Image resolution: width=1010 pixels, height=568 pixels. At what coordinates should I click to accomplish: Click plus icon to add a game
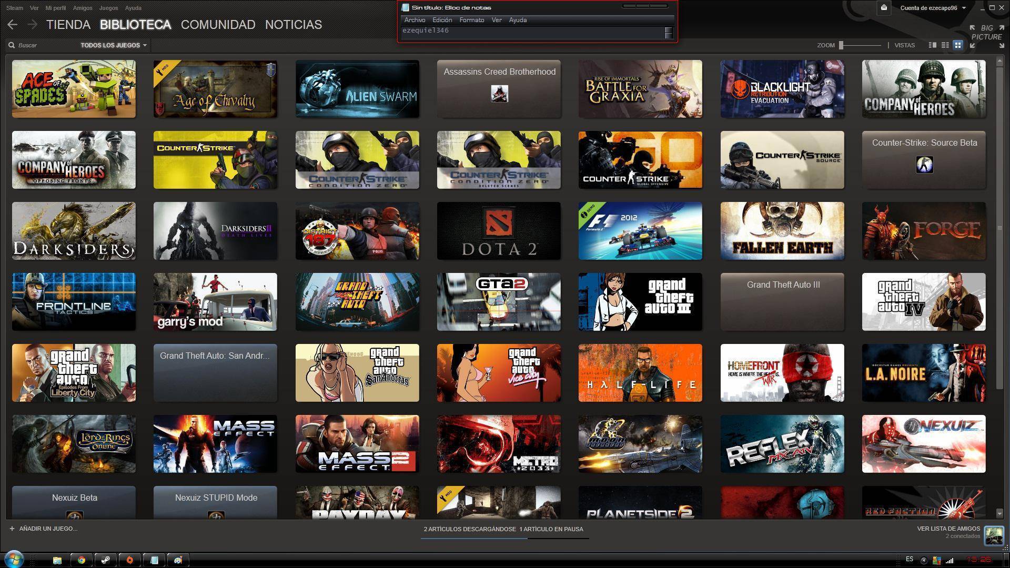pos(12,529)
